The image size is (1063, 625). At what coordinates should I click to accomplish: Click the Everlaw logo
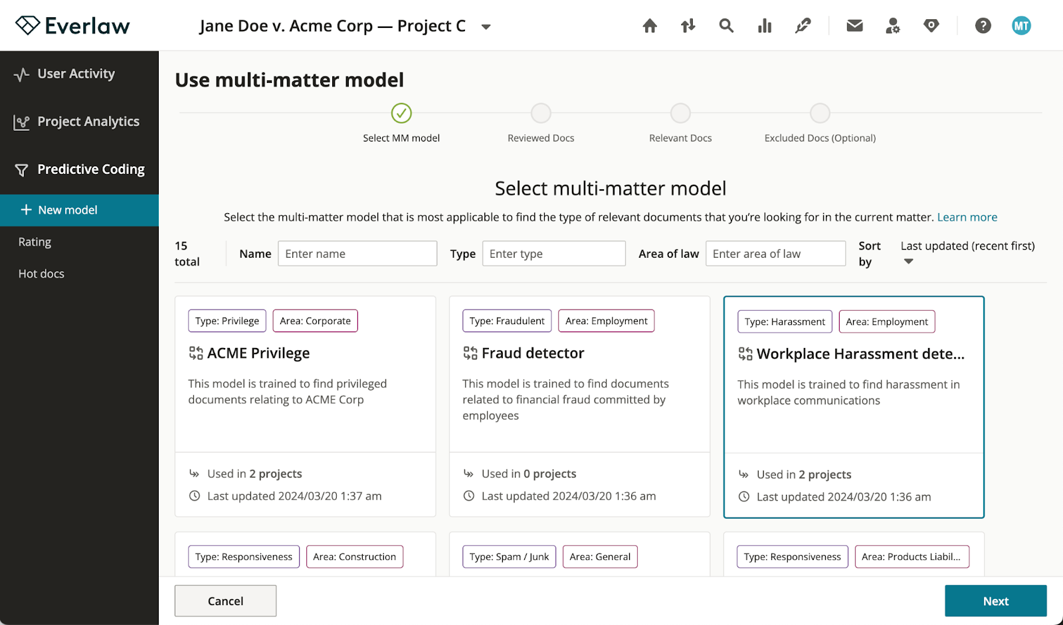tap(72, 25)
